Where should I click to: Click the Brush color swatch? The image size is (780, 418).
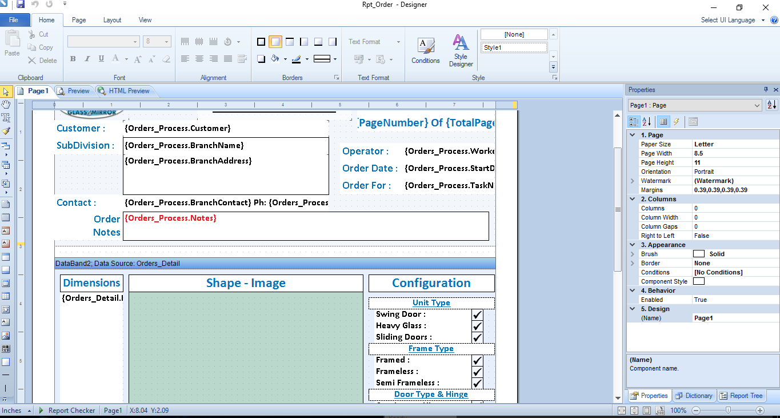(x=699, y=254)
